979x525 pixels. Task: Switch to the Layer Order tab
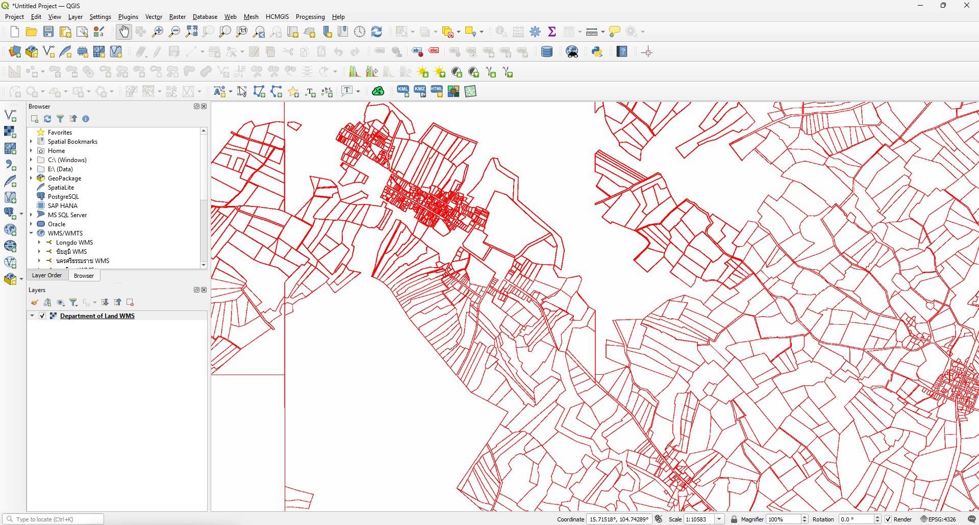coord(47,275)
